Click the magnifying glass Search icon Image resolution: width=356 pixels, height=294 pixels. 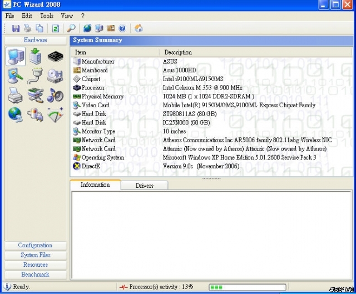point(71,28)
